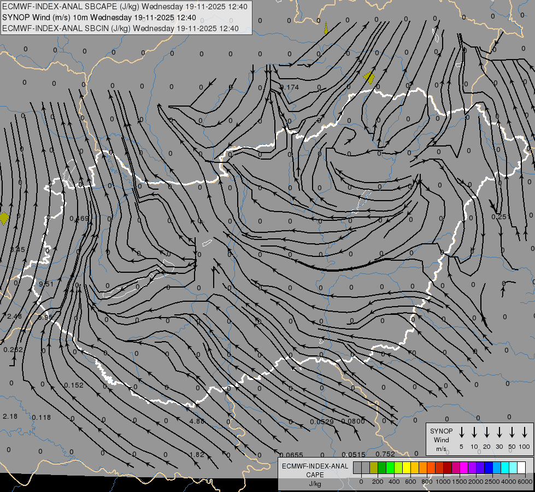Click the 800 tick on CAPE scale

coord(427,482)
